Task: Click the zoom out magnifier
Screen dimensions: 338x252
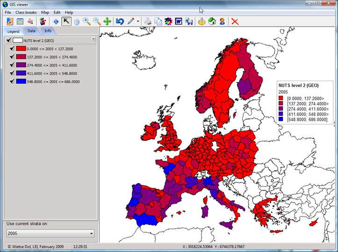Action: click(x=97, y=21)
